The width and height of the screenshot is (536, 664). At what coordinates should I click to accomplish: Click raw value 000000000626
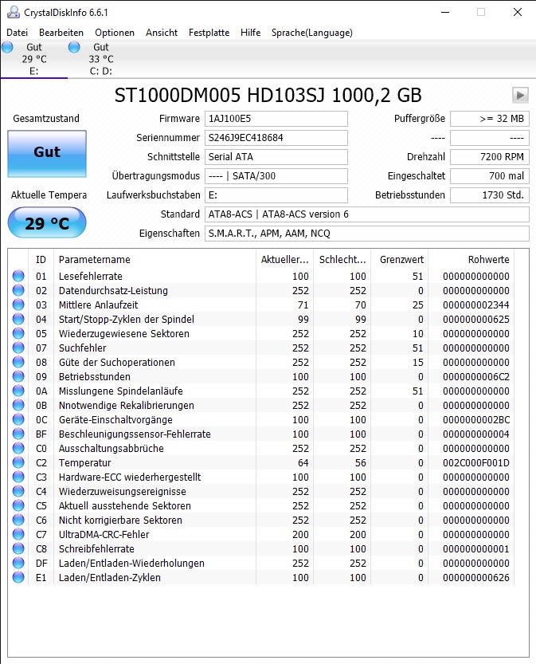pos(476,578)
